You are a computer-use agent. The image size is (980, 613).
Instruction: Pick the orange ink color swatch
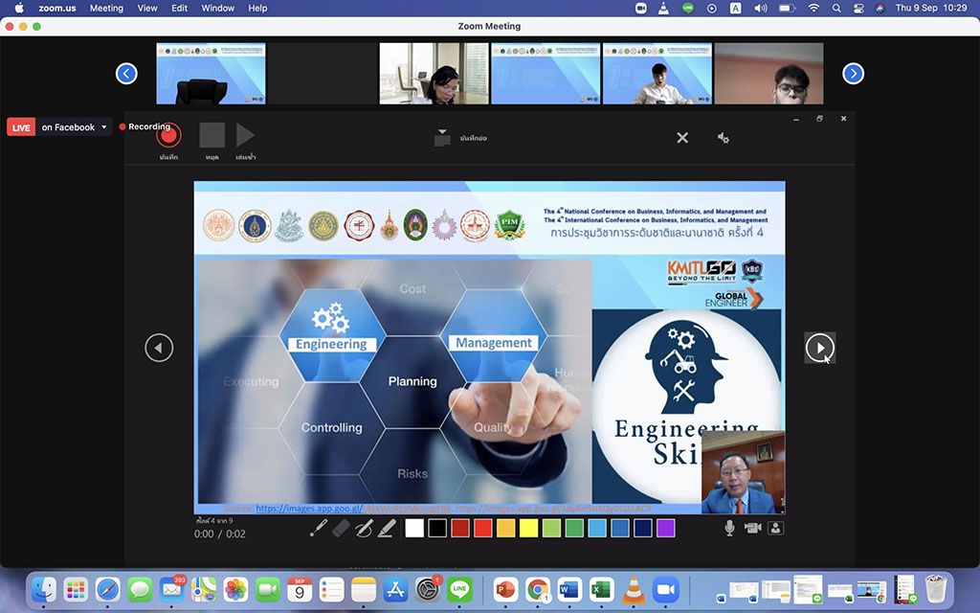(505, 528)
